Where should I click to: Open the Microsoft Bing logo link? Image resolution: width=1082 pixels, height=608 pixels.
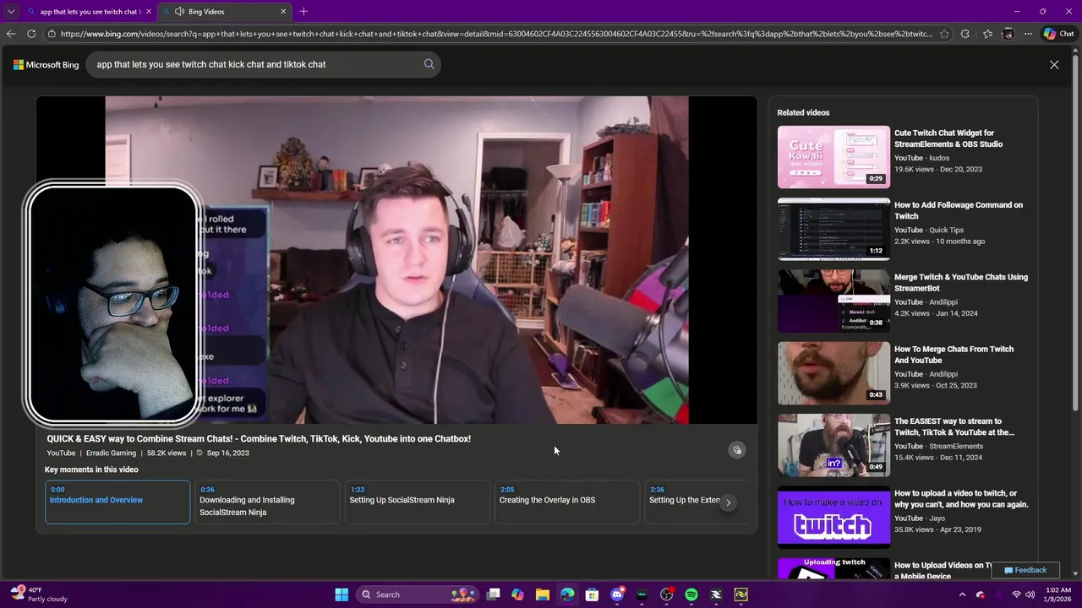click(x=46, y=64)
